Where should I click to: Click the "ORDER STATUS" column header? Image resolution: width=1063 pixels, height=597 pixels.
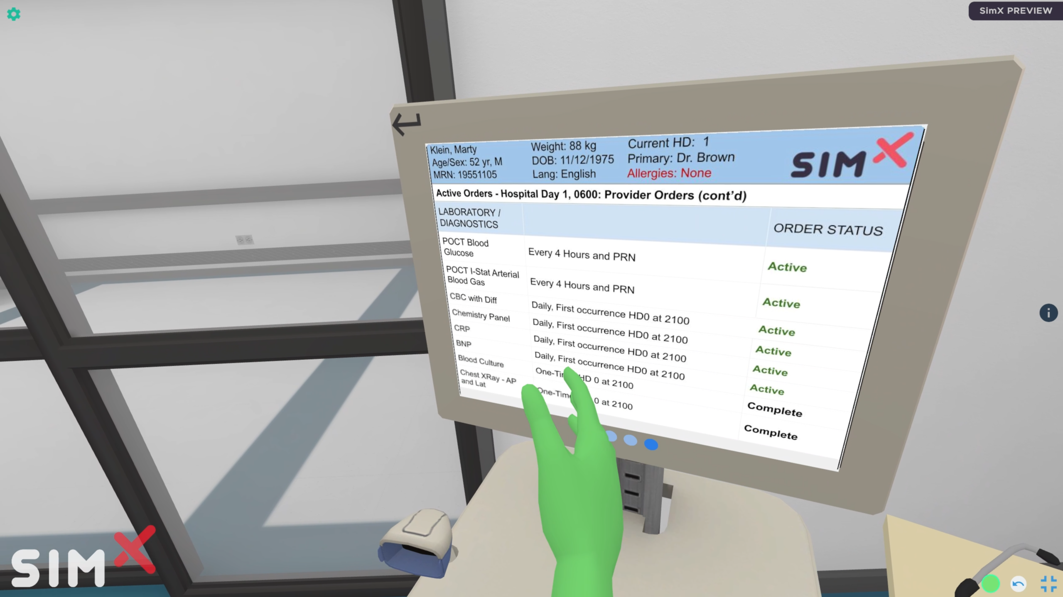pos(828,229)
